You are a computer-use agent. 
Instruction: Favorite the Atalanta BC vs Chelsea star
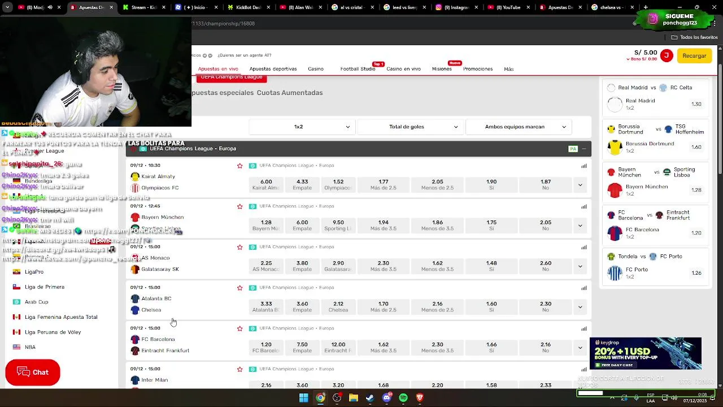[239, 288]
